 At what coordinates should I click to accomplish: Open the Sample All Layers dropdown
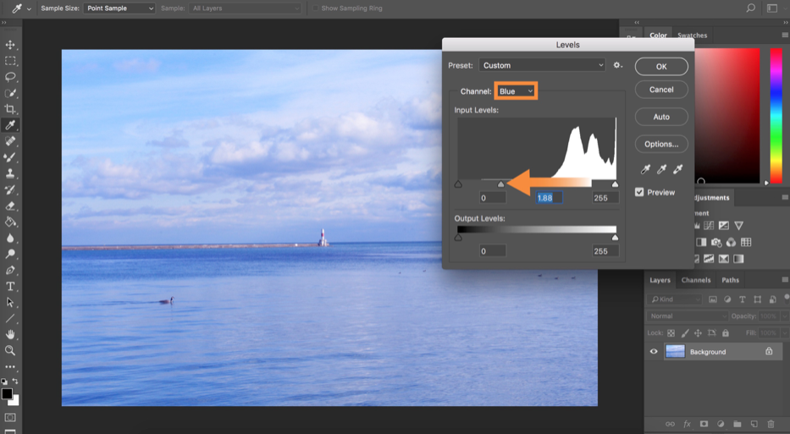[x=245, y=8]
